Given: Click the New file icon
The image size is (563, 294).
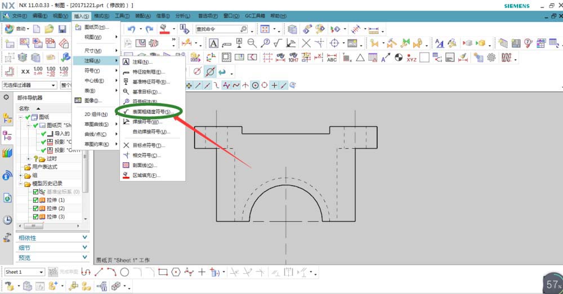Looking at the screenshot, I should (x=37, y=29).
